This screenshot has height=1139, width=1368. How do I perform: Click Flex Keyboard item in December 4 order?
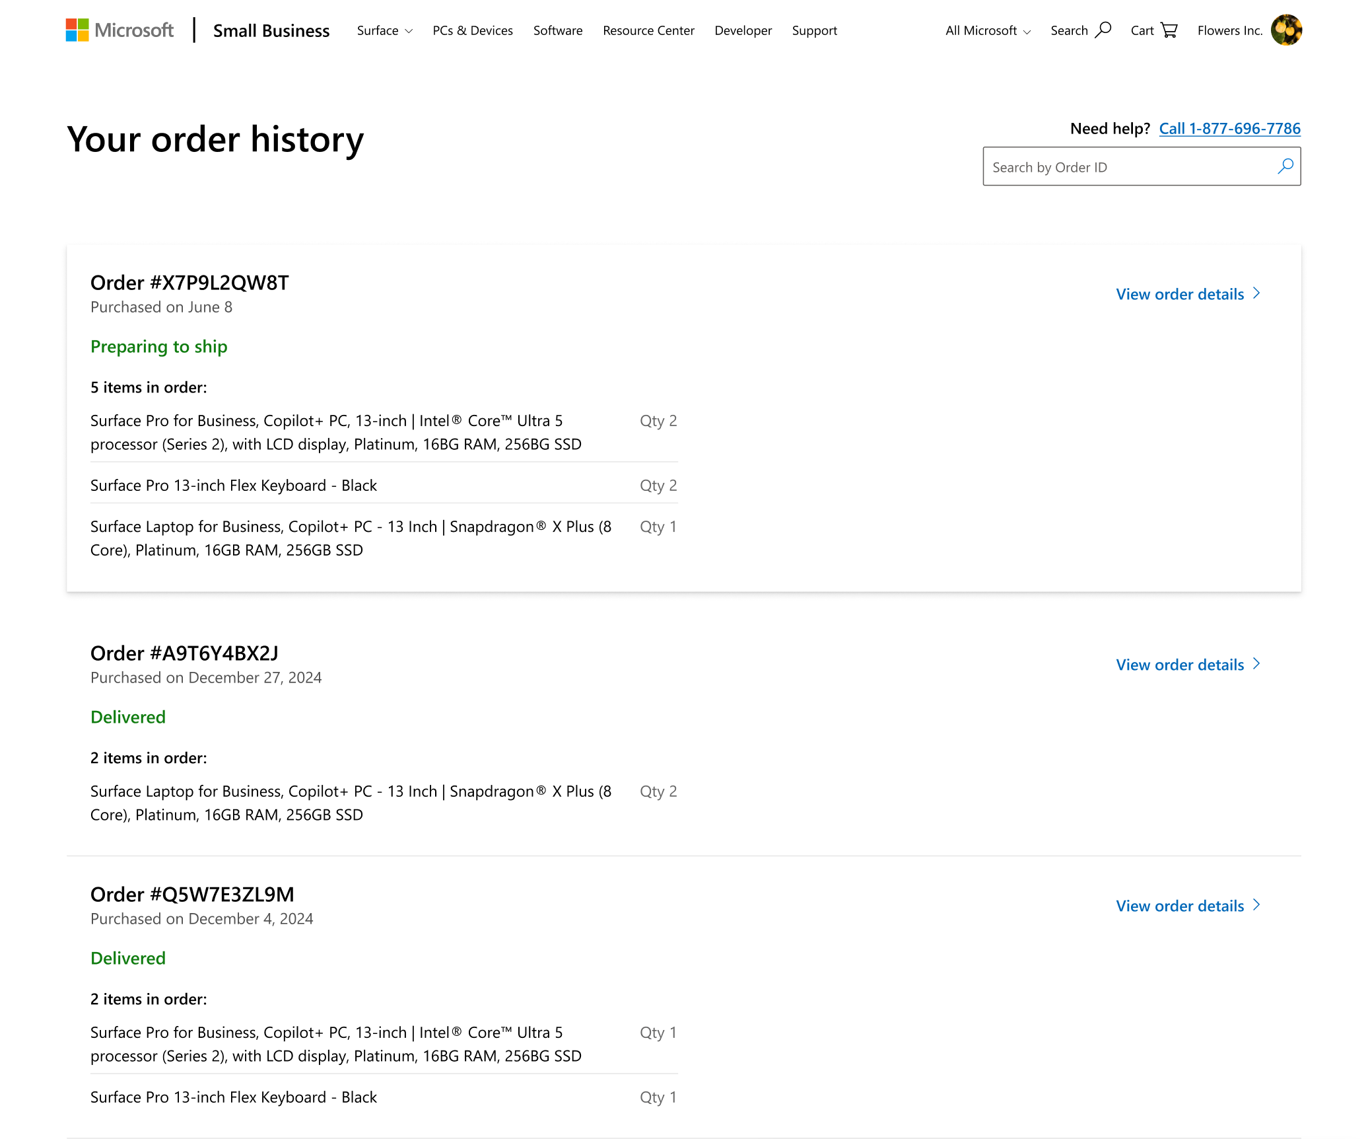(234, 1097)
